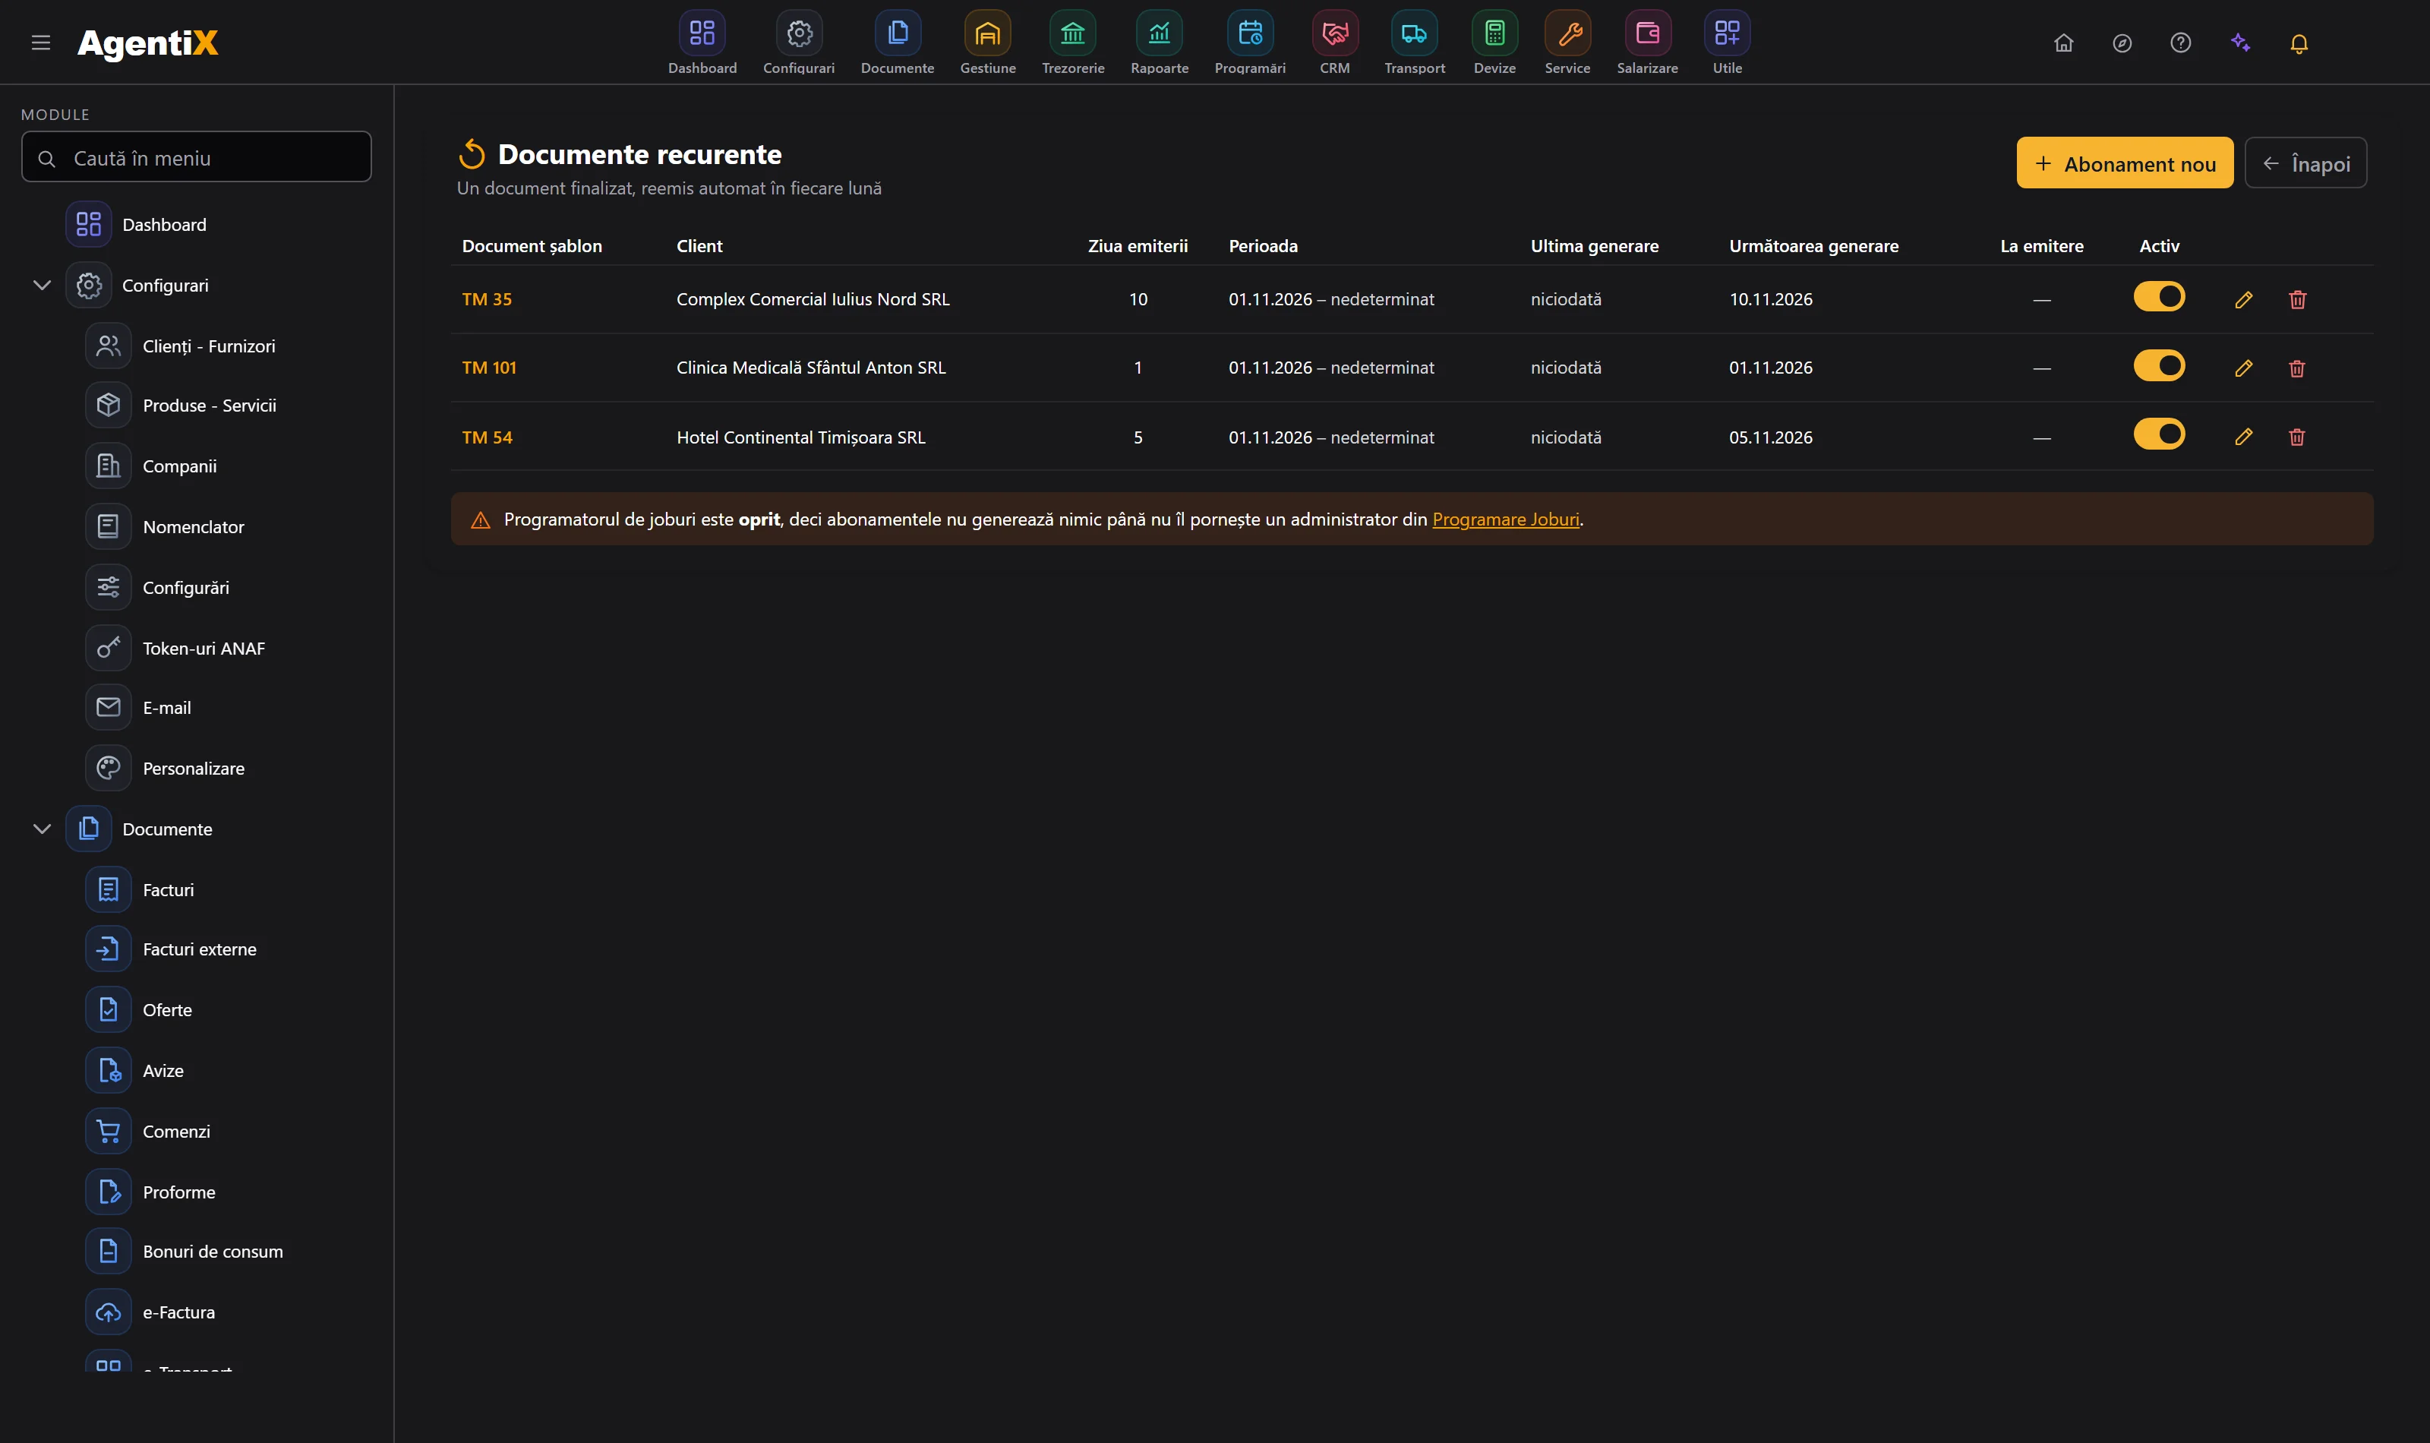Click the home icon in header
Image resolution: width=2430 pixels, height=1443 pixels.
(2063, 43)
